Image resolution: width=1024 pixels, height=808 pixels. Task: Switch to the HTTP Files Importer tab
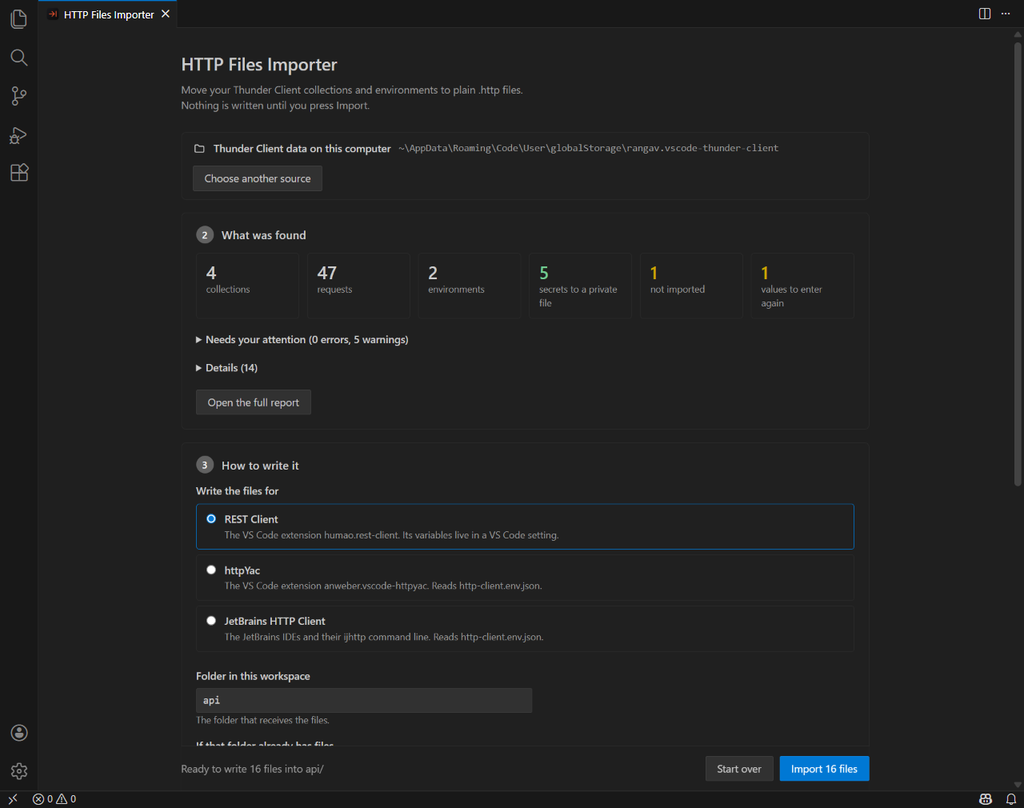pos(108,14)
